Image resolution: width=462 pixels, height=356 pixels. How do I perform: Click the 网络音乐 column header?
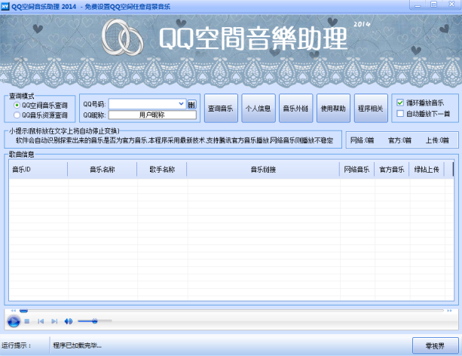point(356,169)
